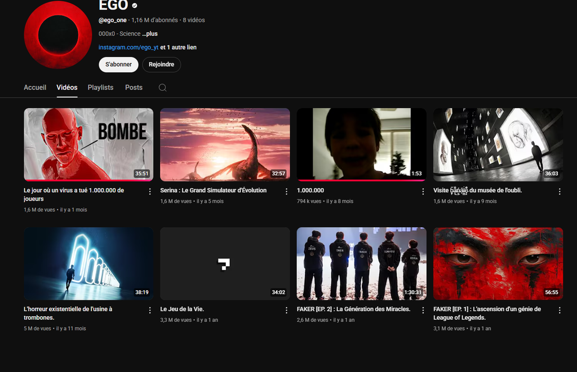
Task: Click the 38:19 duration badge
Action: 141,293
